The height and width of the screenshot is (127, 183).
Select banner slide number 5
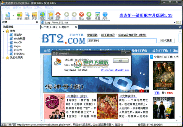coord(142,91)
